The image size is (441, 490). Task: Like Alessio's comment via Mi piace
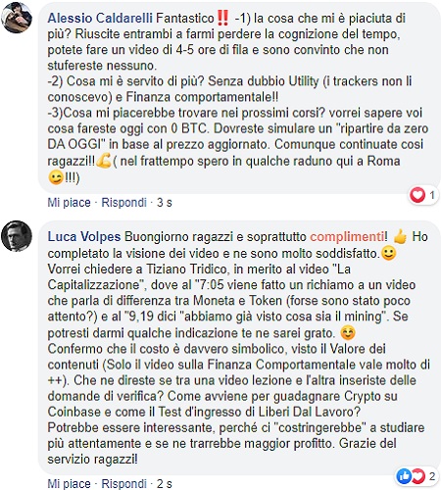(69, 203)
